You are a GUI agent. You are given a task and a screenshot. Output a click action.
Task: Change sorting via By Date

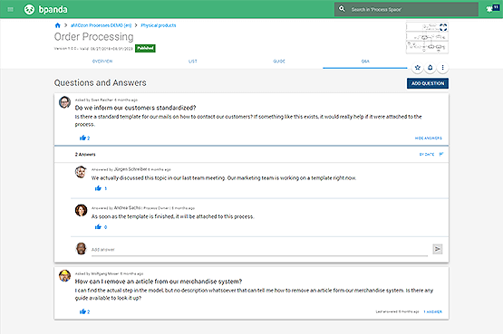[x=427, y=155]
